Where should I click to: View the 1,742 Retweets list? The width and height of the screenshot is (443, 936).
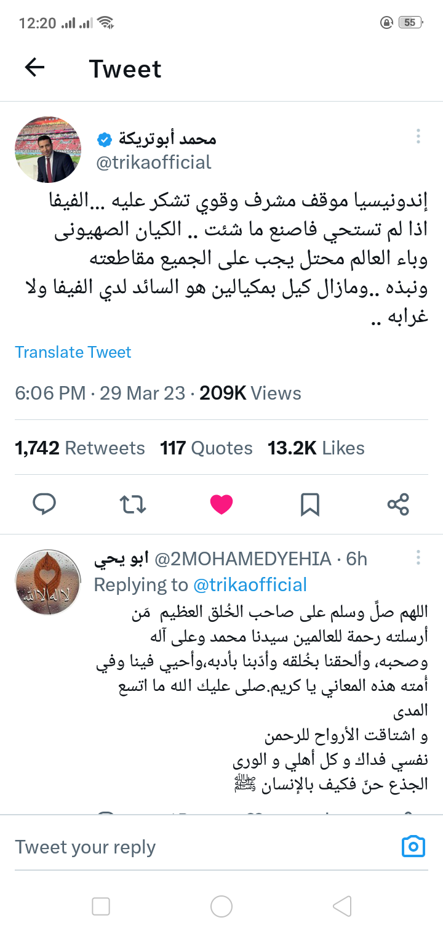click(80, 448)
